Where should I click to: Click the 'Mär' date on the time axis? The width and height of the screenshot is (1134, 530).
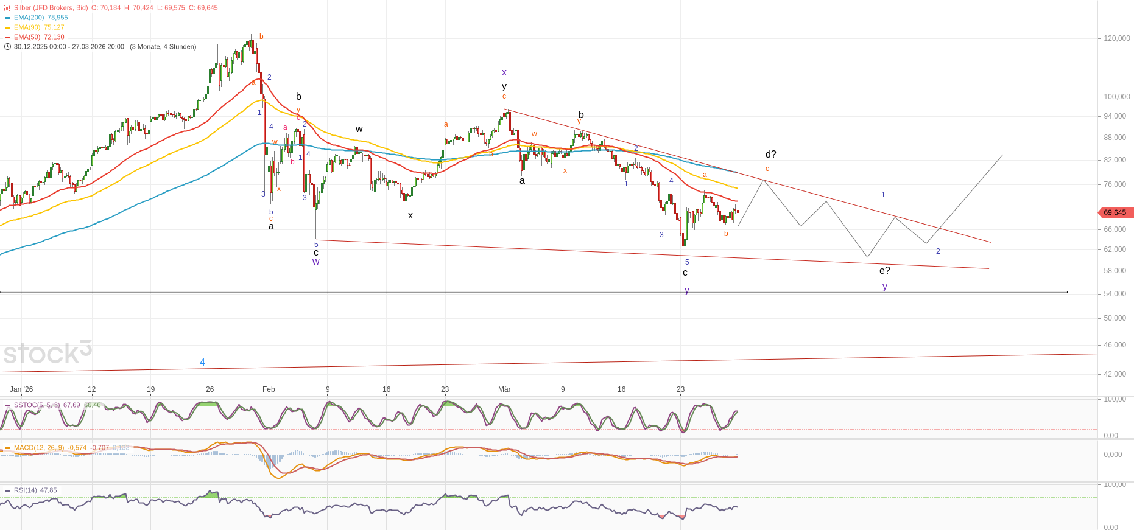click(504, 389)
